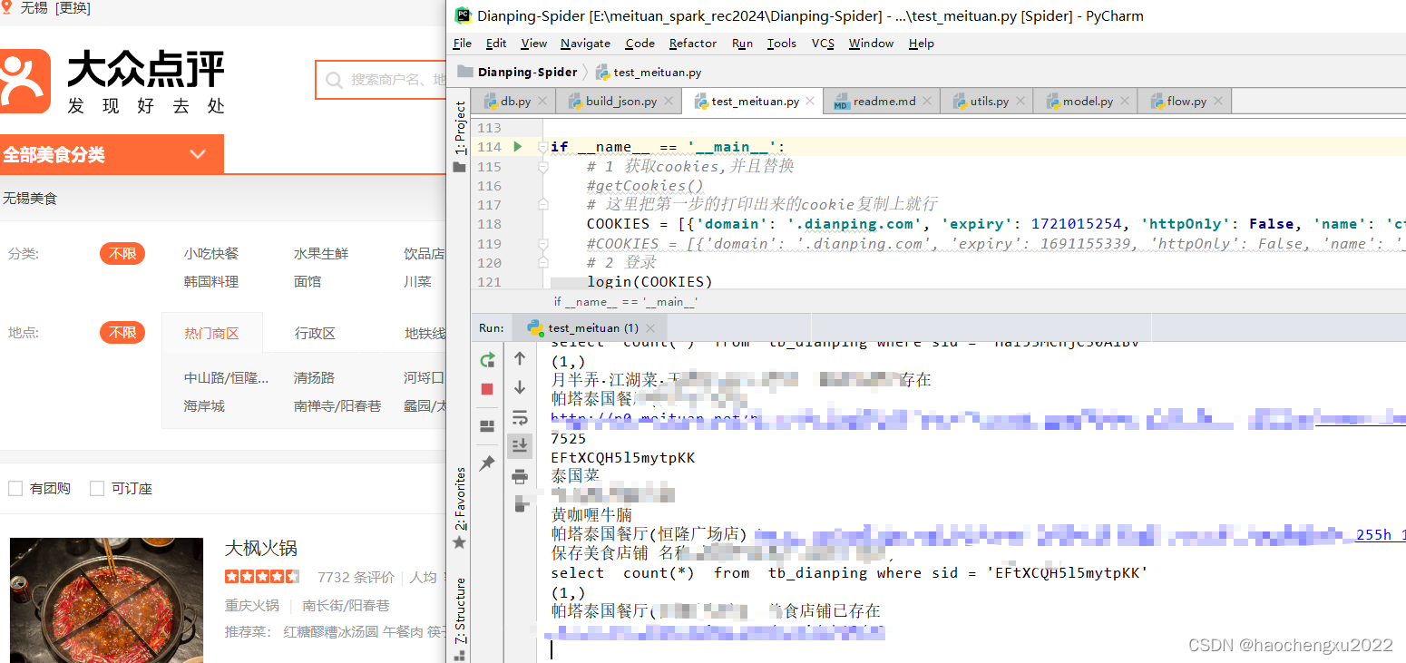Open 大众点评 logo homepage

coord(112,81)
